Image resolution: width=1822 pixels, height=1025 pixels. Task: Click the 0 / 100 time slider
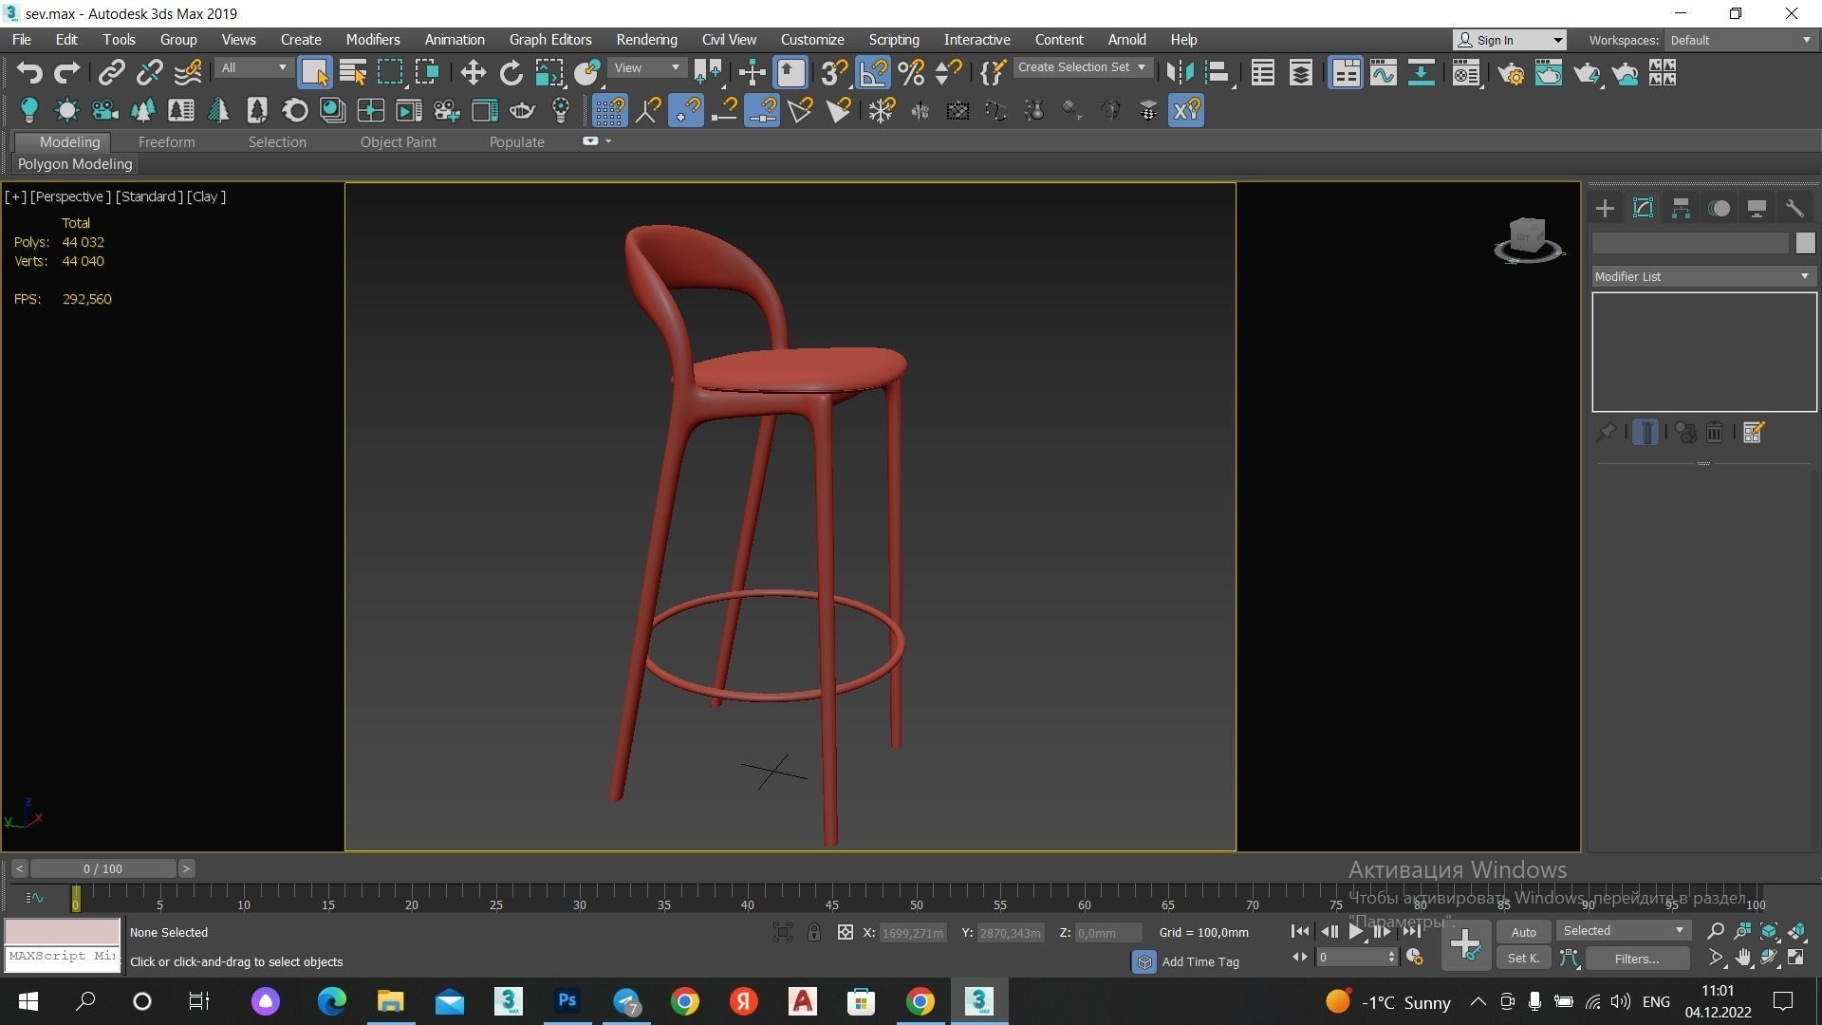point(102,869)
